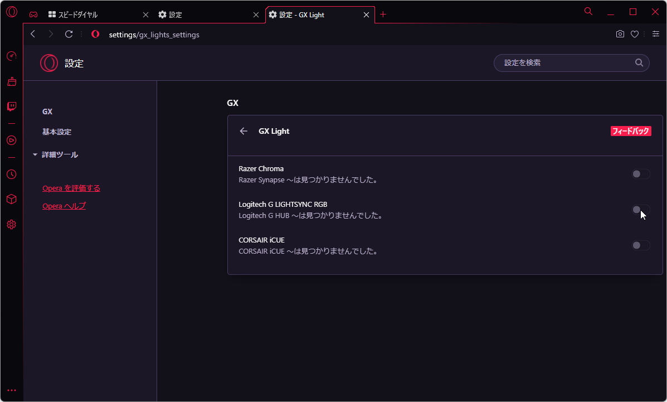Click the Razer Synapse not found text
667x402 pixels.
click(x=308, y=180)
